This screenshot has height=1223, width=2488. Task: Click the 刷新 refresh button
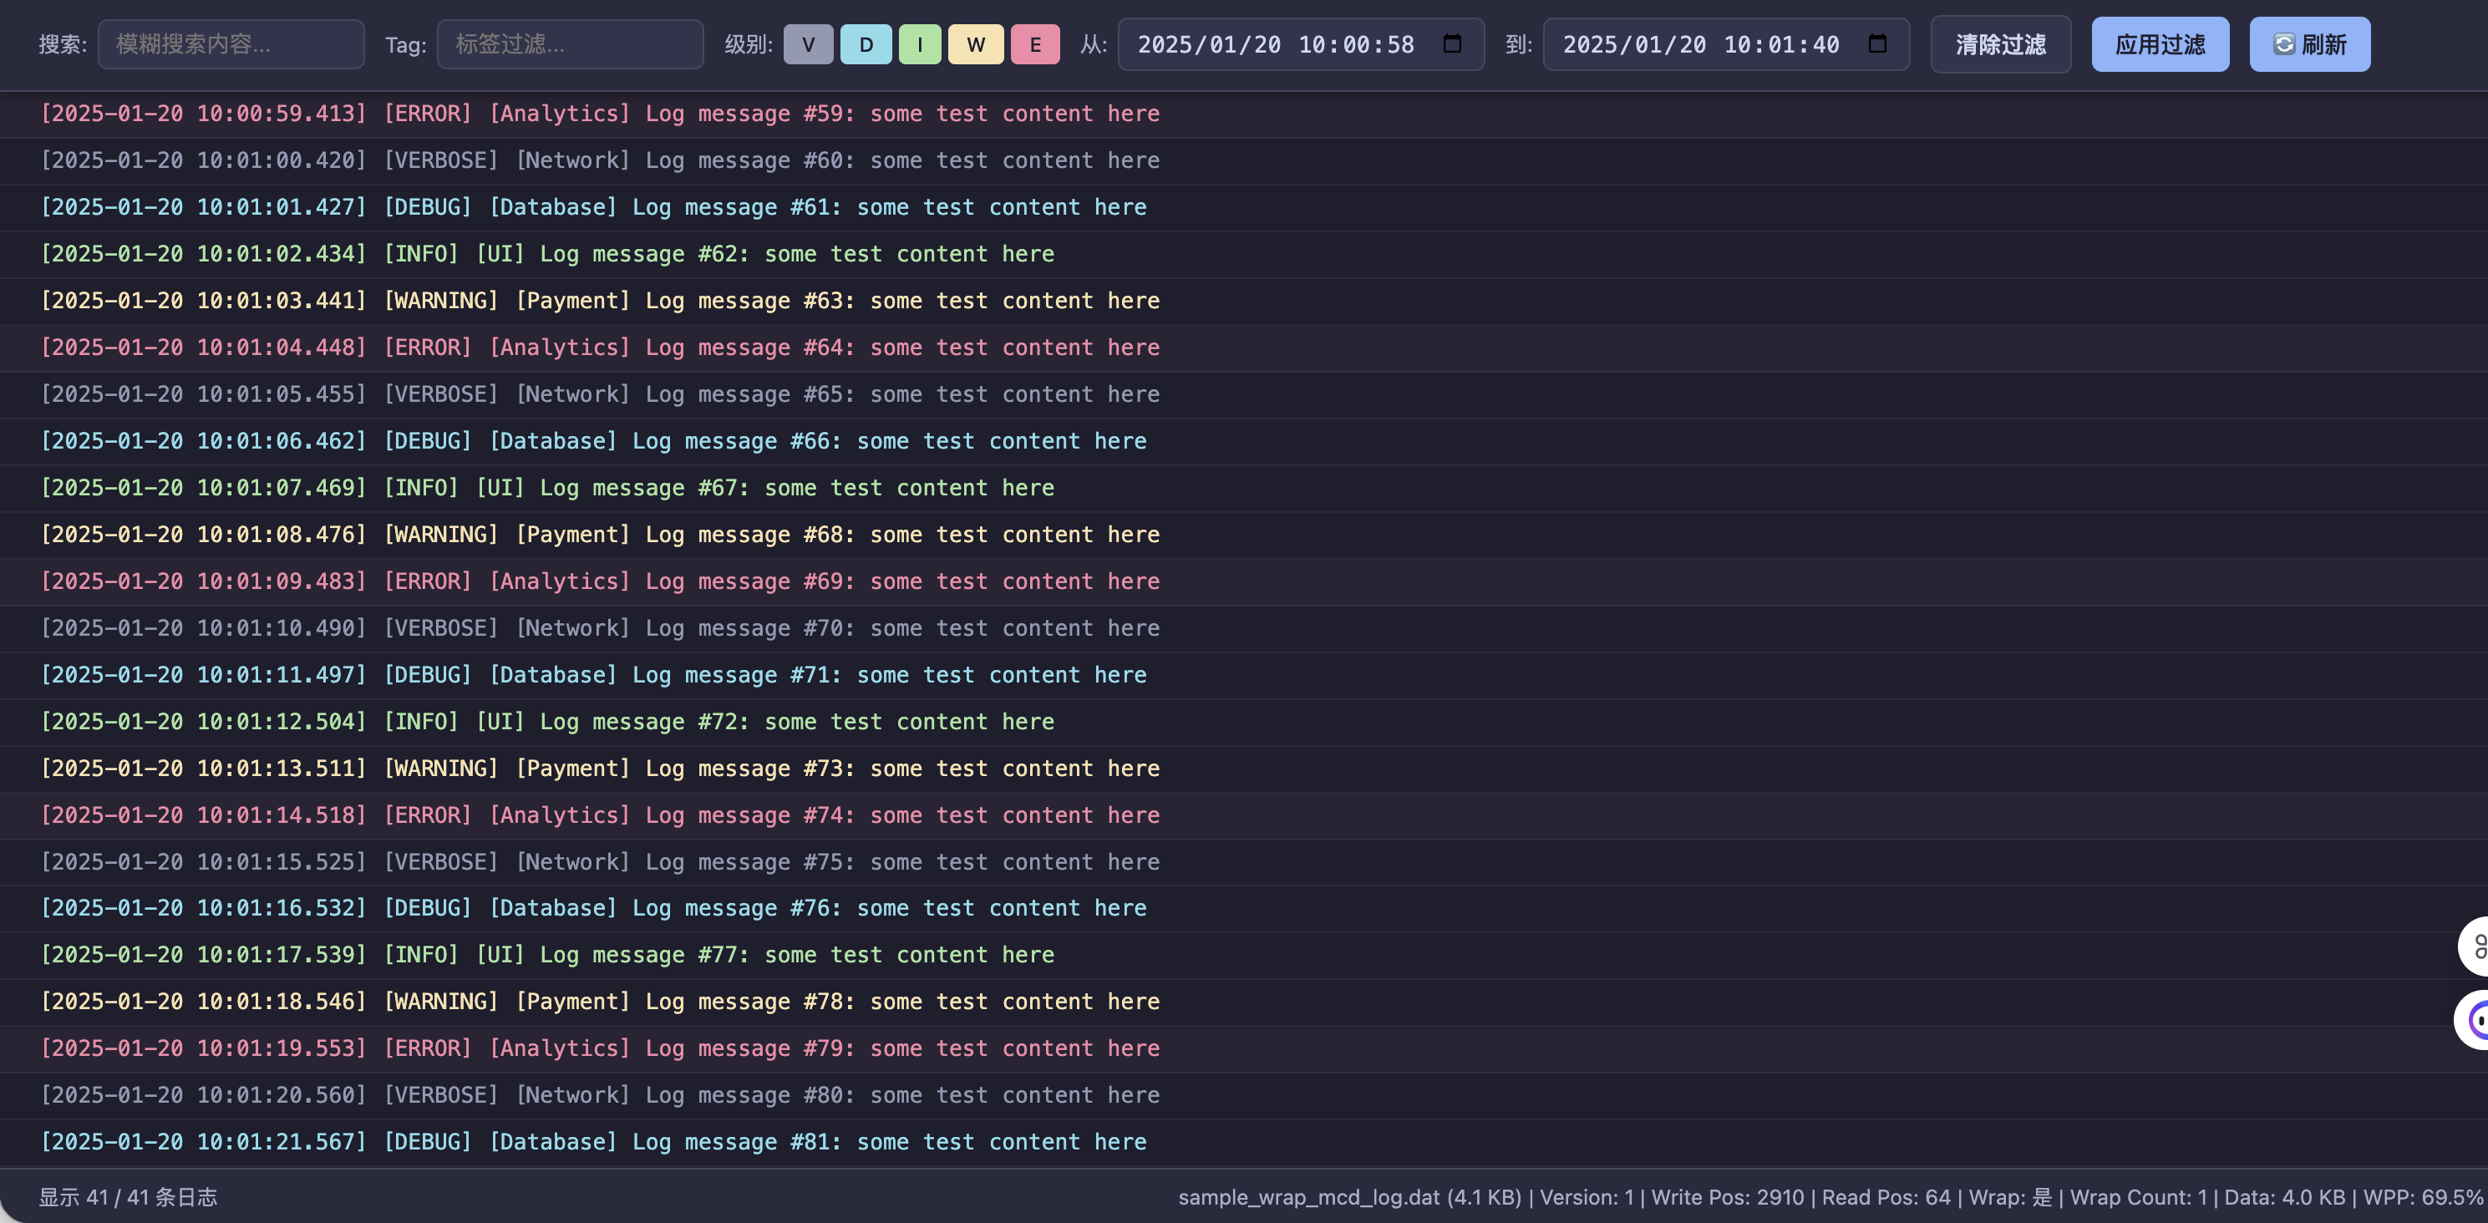[2309, 44]
